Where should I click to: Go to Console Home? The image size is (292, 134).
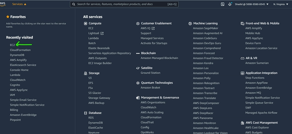pos(19,70)
